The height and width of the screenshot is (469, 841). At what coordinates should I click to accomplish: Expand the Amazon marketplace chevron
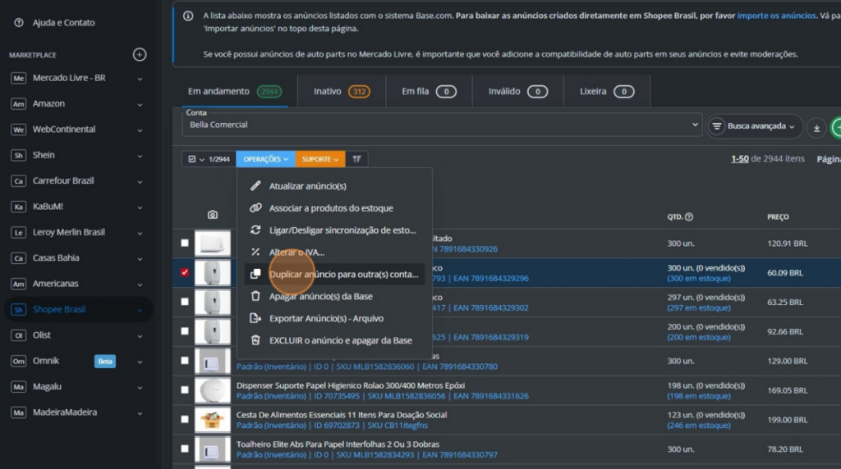tap(140, 104)
